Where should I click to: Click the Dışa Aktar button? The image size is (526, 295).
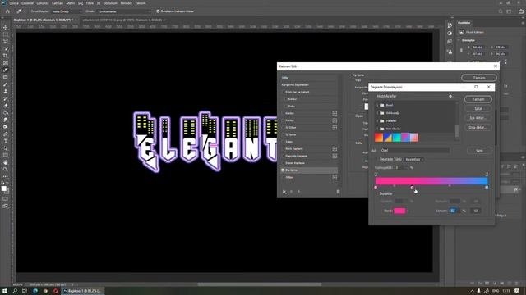(478, 128)
